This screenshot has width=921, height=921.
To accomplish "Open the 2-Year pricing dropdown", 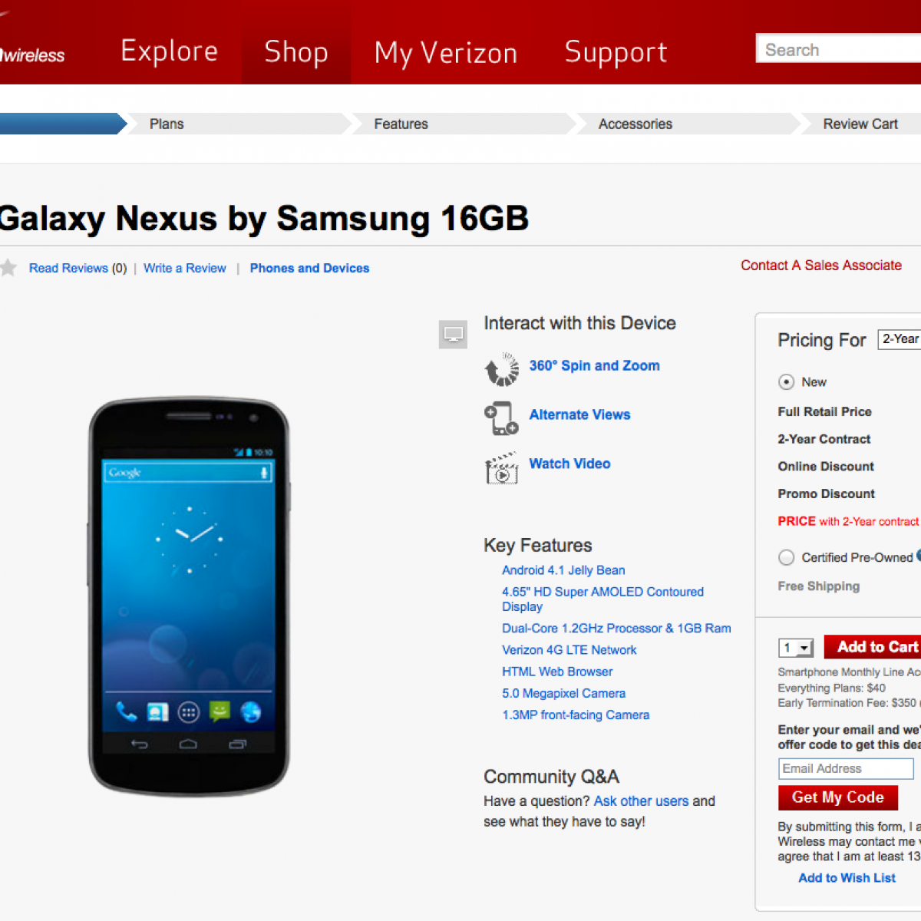I will tap(900, 339).
